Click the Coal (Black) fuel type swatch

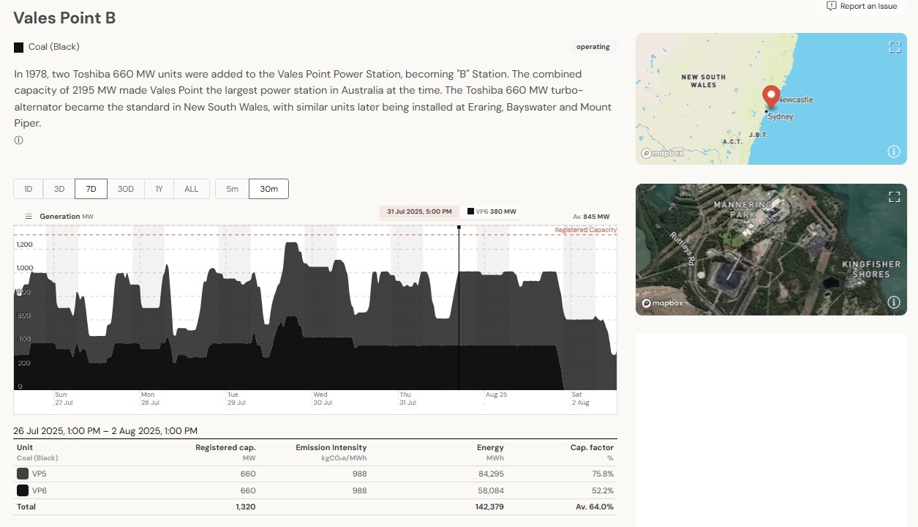coord(19,48)
